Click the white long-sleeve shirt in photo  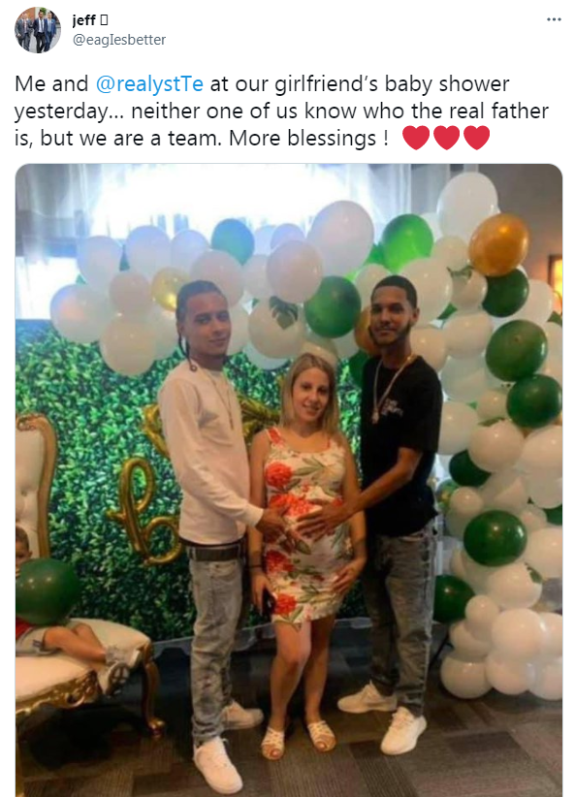pos(211,454)
